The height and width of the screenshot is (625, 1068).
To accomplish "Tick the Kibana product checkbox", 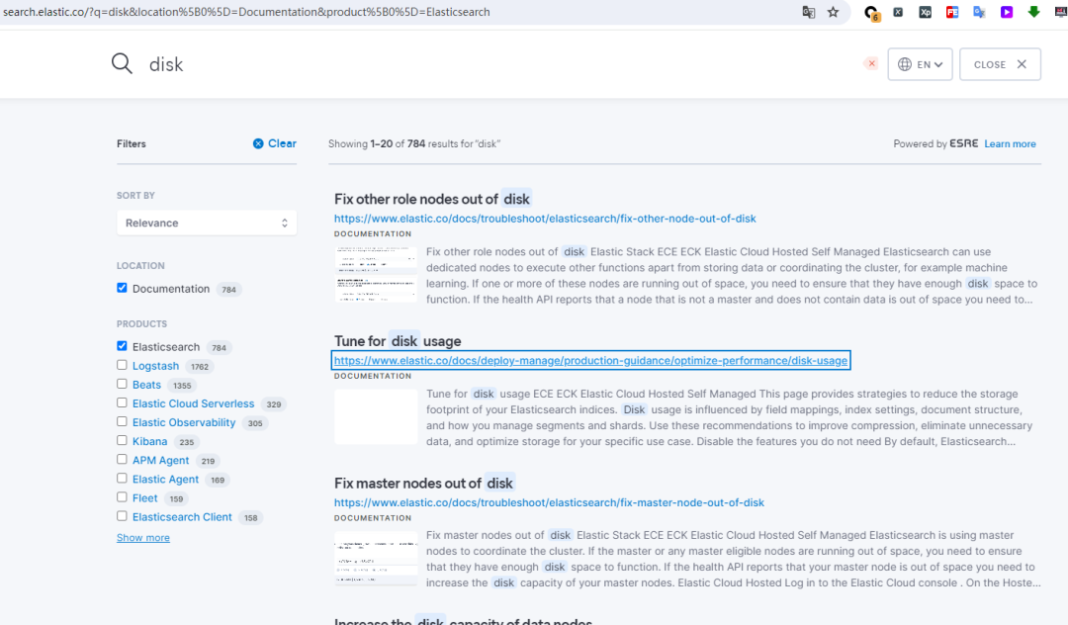I will click(x=122, y=440).
